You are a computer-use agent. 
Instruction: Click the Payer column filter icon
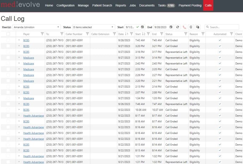pos(42,34)
